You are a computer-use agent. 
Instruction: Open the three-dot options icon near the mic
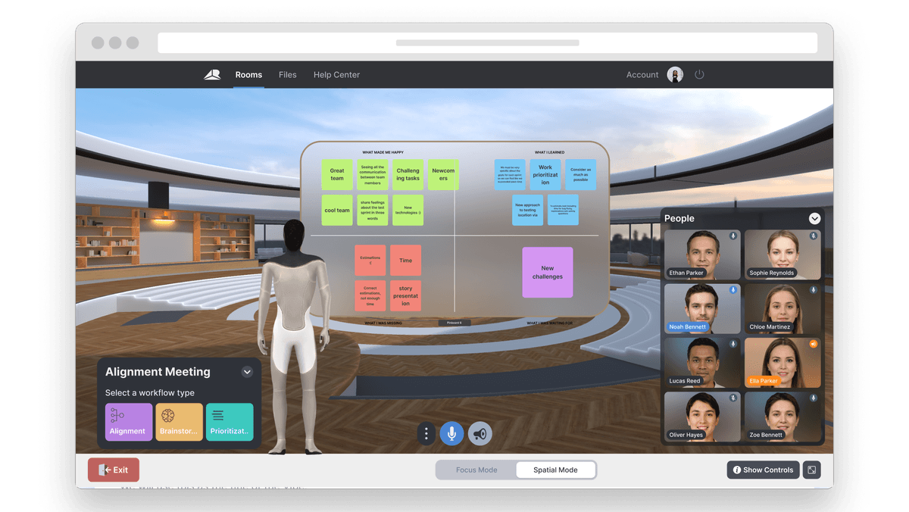[426, 433]
